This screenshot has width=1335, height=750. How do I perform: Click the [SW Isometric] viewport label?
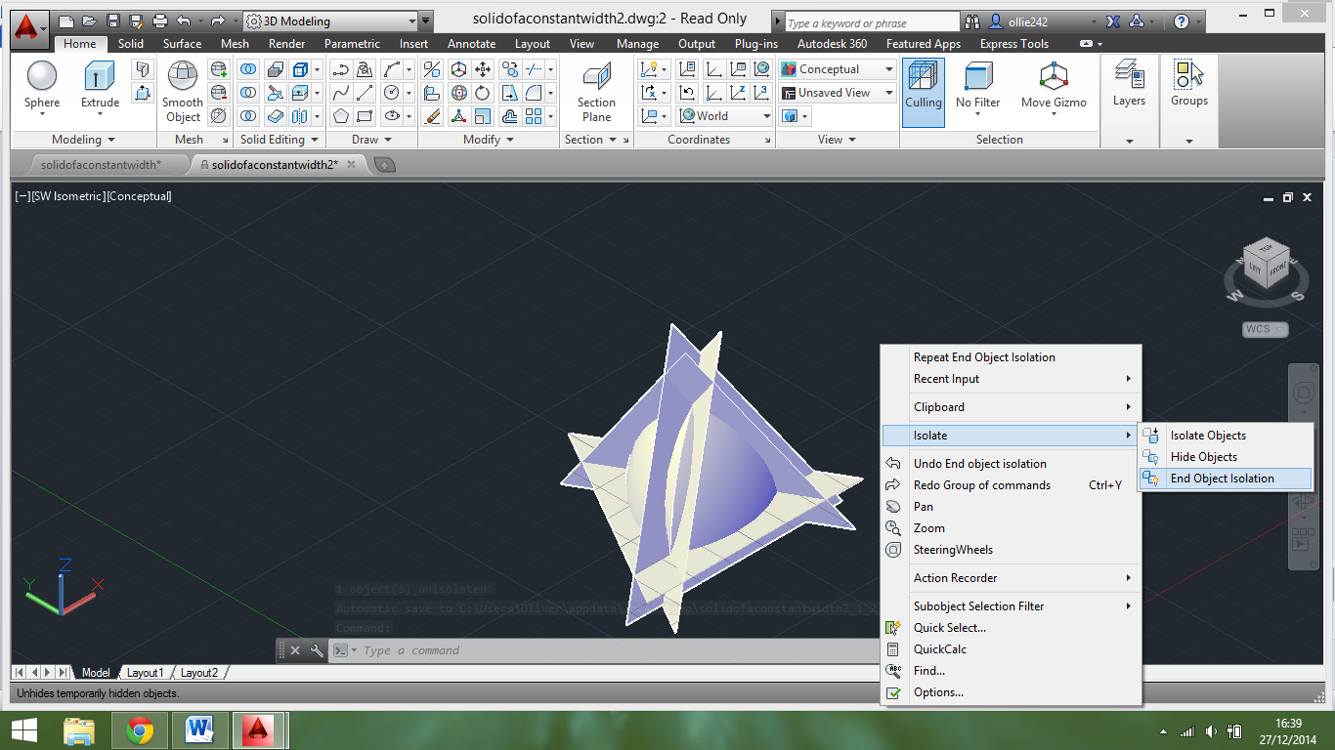pos(66,196)
